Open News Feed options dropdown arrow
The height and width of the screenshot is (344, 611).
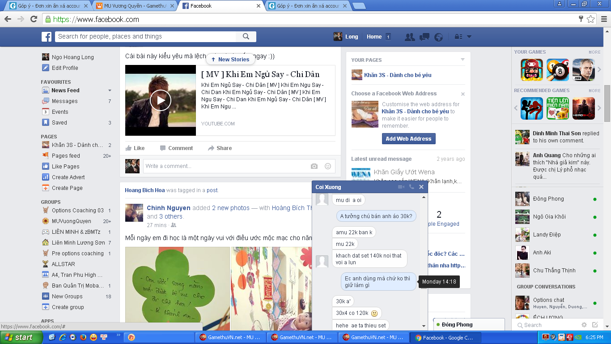click(110, 90)
